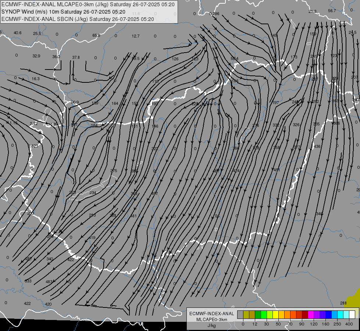Screen dimensions: 360x331
Task: Click the legend scale value 250
Action: [x=337, y=324]
